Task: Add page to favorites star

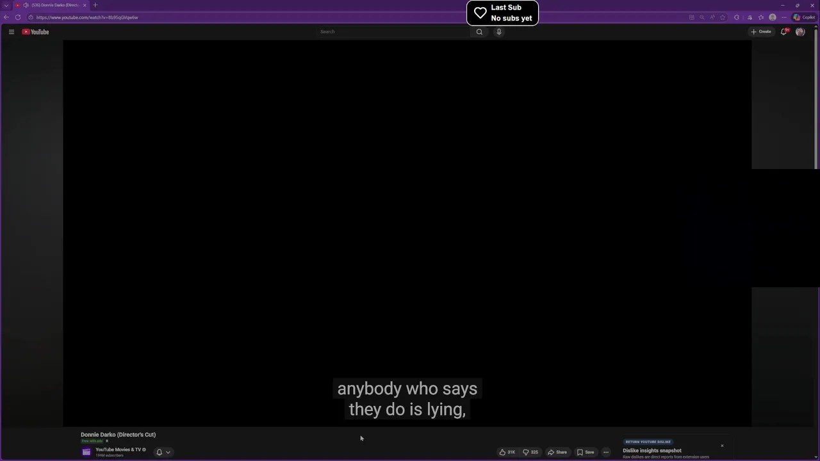Action: click(723, 17)
